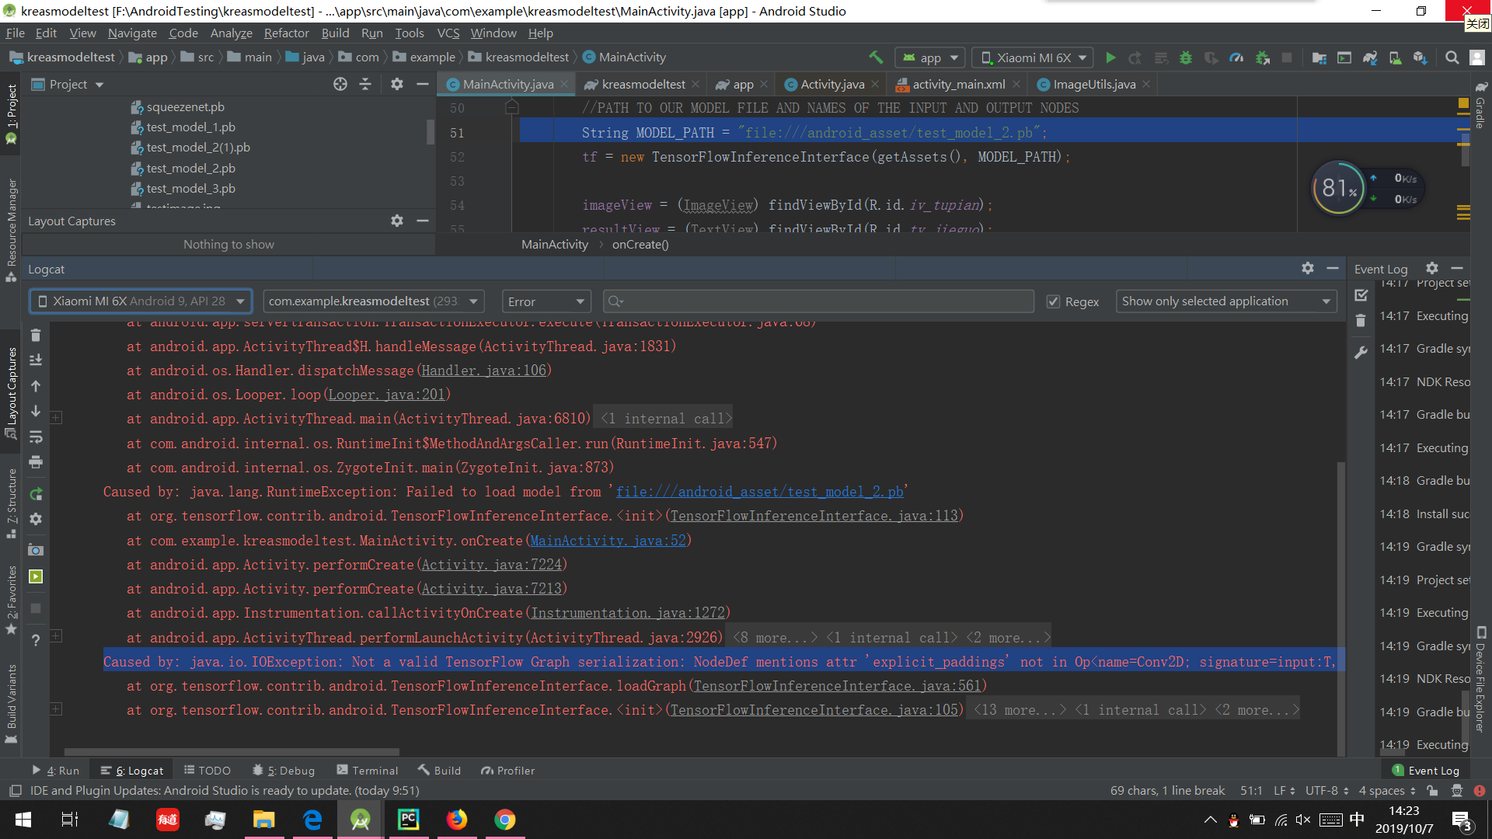Open Search Everywhere magnifier icon

pyautogui.click(x=1452, y=57)
